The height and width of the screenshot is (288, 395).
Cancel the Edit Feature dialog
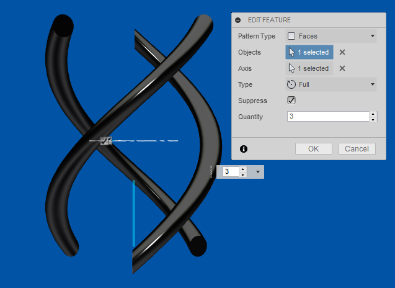pos(357,149)
